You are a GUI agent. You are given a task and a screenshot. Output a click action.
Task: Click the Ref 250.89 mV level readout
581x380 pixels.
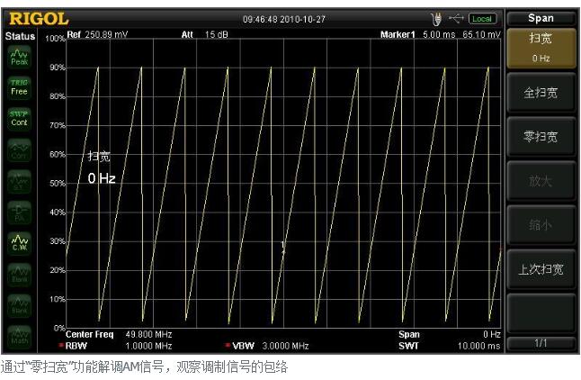[x=99, y=34]
